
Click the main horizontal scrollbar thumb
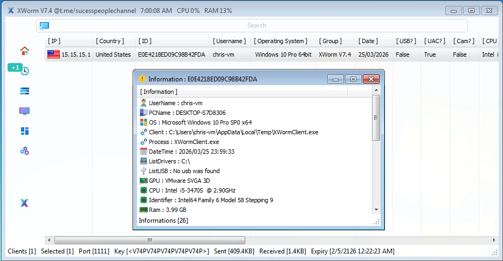pyautogui.click(x=150, y=240)
